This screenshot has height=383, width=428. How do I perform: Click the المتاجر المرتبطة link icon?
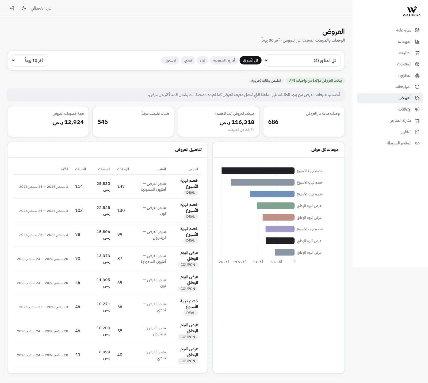coord(417,143)
